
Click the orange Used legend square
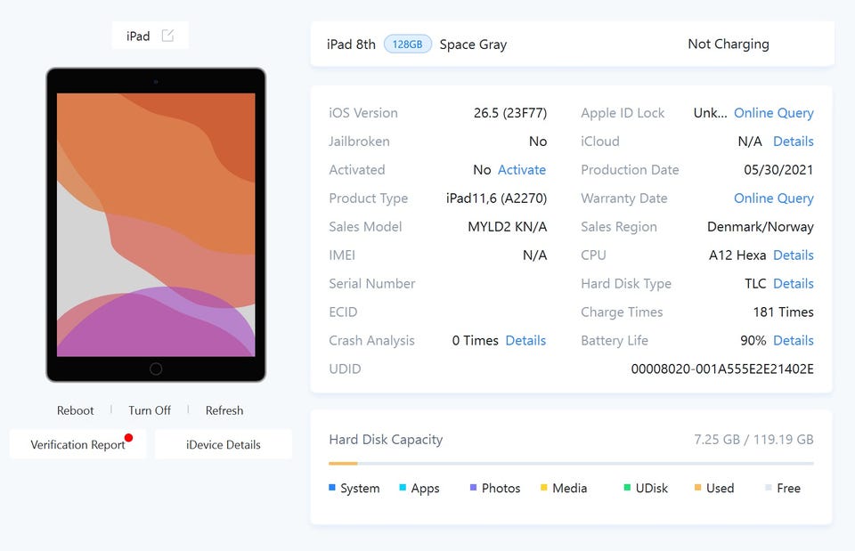(697, 487)
